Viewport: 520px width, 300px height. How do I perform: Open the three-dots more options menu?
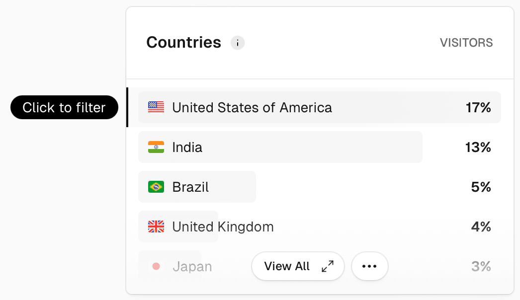pos(370,266)
